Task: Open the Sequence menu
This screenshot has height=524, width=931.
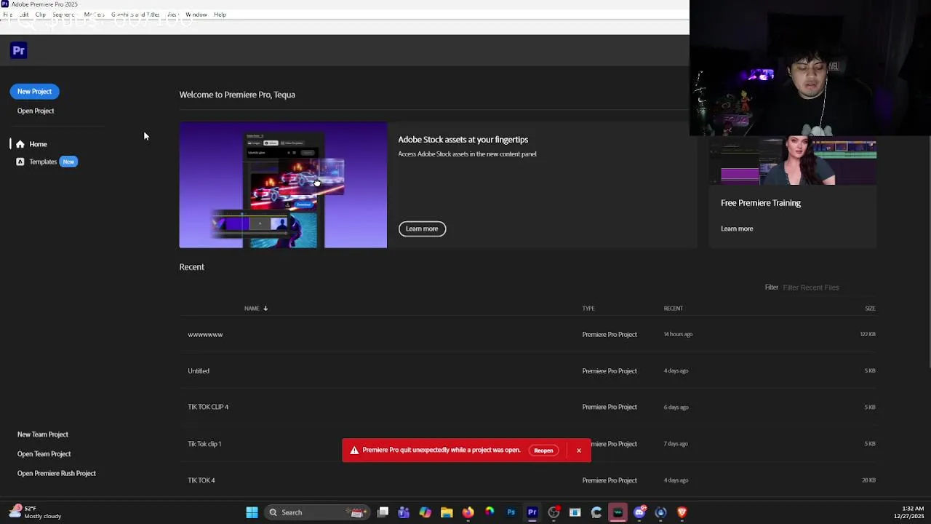Action: coord(64,15)
